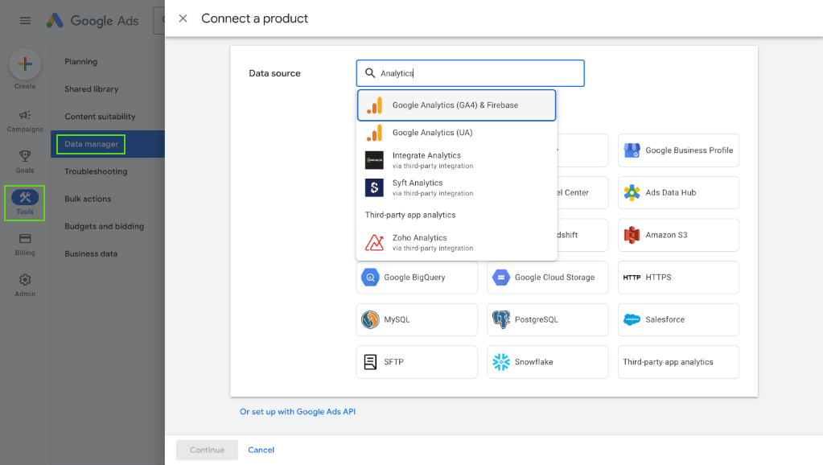Select the PostgreSQL data source card

(547, 319)
